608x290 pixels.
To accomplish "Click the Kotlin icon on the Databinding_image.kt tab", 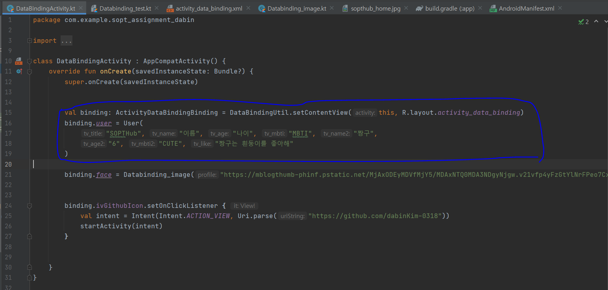I will click(x=262, y=8).
